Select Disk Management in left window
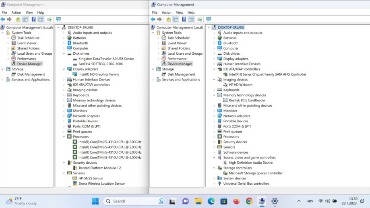This screenshot has height=208, width=370. click(31, 74)
